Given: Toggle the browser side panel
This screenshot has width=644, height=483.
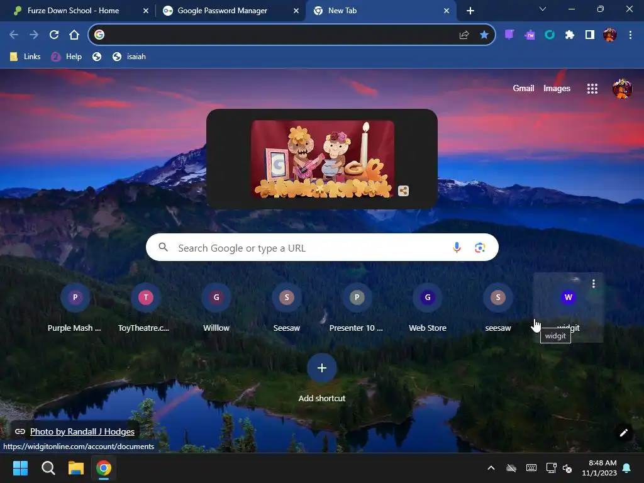Looking at the screenshot, I should pyautogui.click(x=590, y=35).
